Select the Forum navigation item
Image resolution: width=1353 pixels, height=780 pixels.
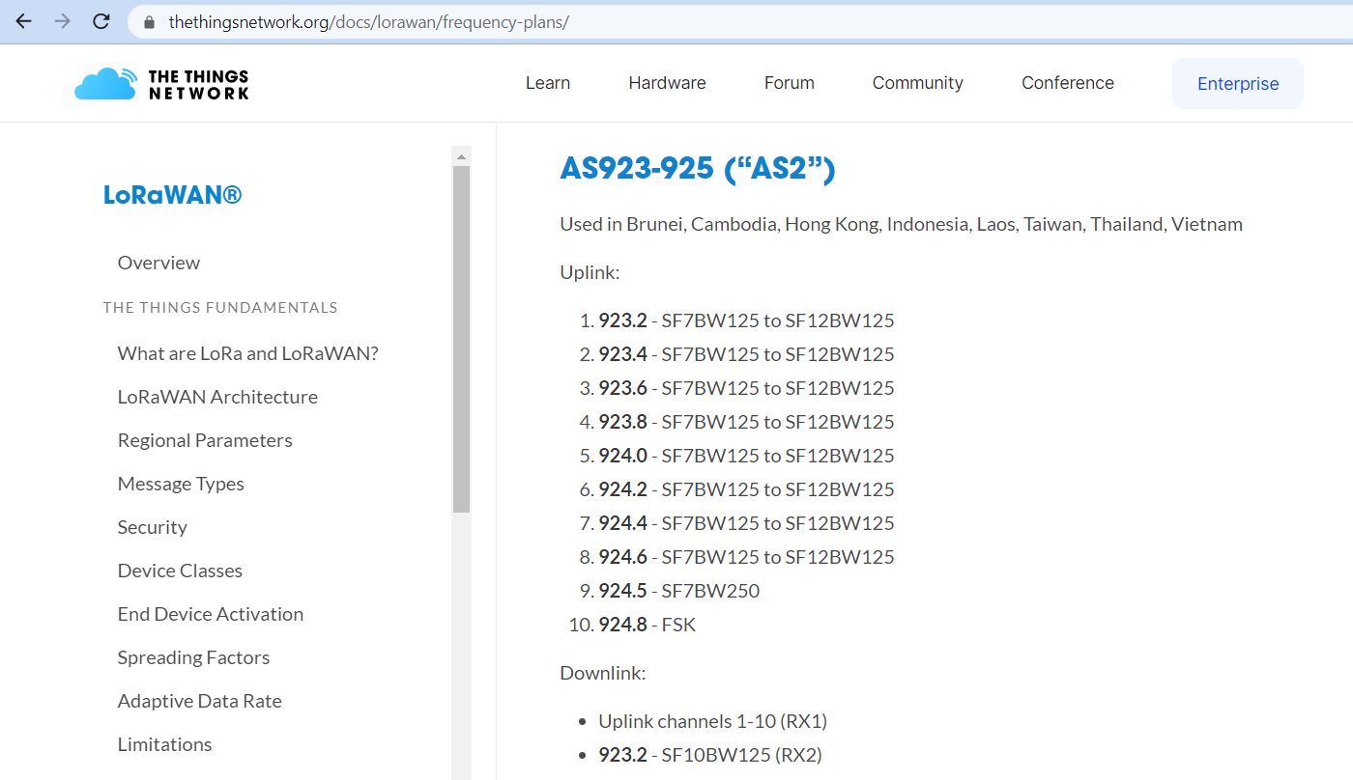click(789, 83)
